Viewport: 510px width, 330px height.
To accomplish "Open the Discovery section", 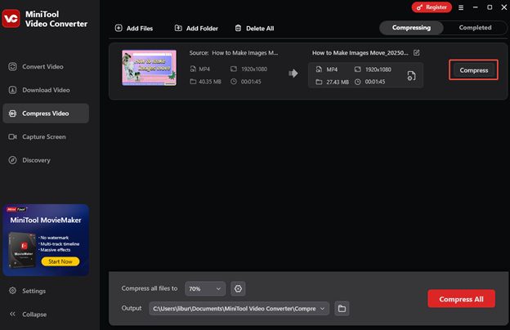I will coord(46,160).
